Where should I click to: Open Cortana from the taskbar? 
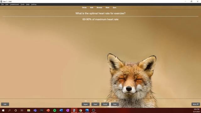click(16, 110)
